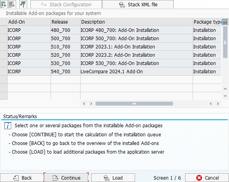Select the row selector for release 530_700
This screenshot has width=229, height=182.
(4, 63)
